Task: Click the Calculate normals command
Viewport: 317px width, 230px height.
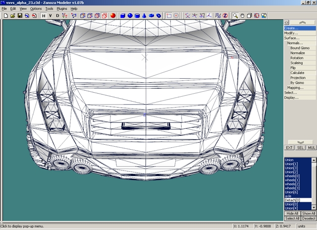Action: pos(297,73)
